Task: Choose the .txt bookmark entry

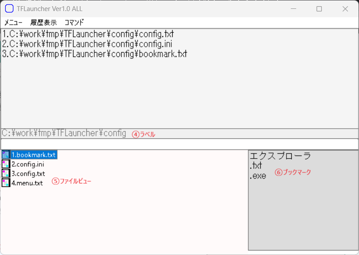Action: pyautogui.click(x=256, y=166)
